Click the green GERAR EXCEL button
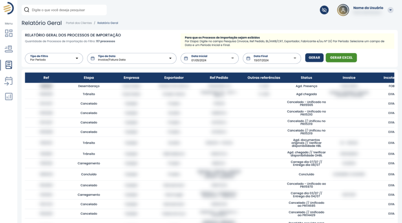 point(341,58)
